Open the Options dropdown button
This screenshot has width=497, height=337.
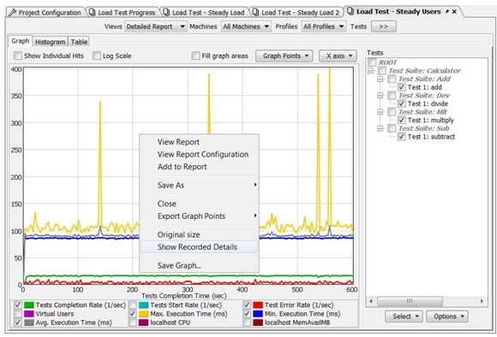(447, 316)
